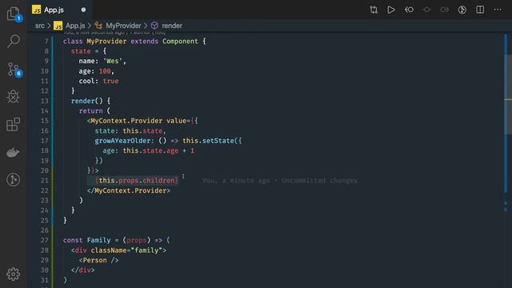Open the Debug panel
The image size is (512, 288).
[x=13, y=97]
